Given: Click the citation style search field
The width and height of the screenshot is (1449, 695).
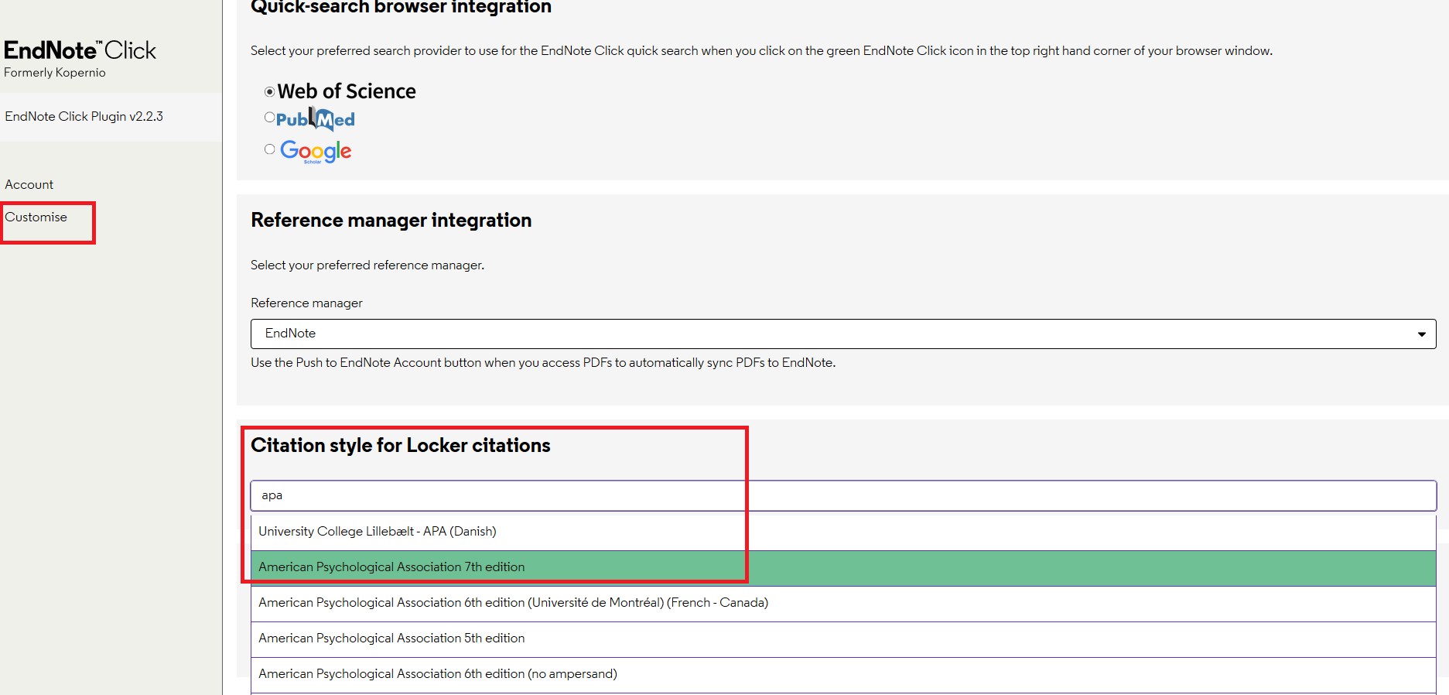Looking at the screenshot, I should [842, 495].
